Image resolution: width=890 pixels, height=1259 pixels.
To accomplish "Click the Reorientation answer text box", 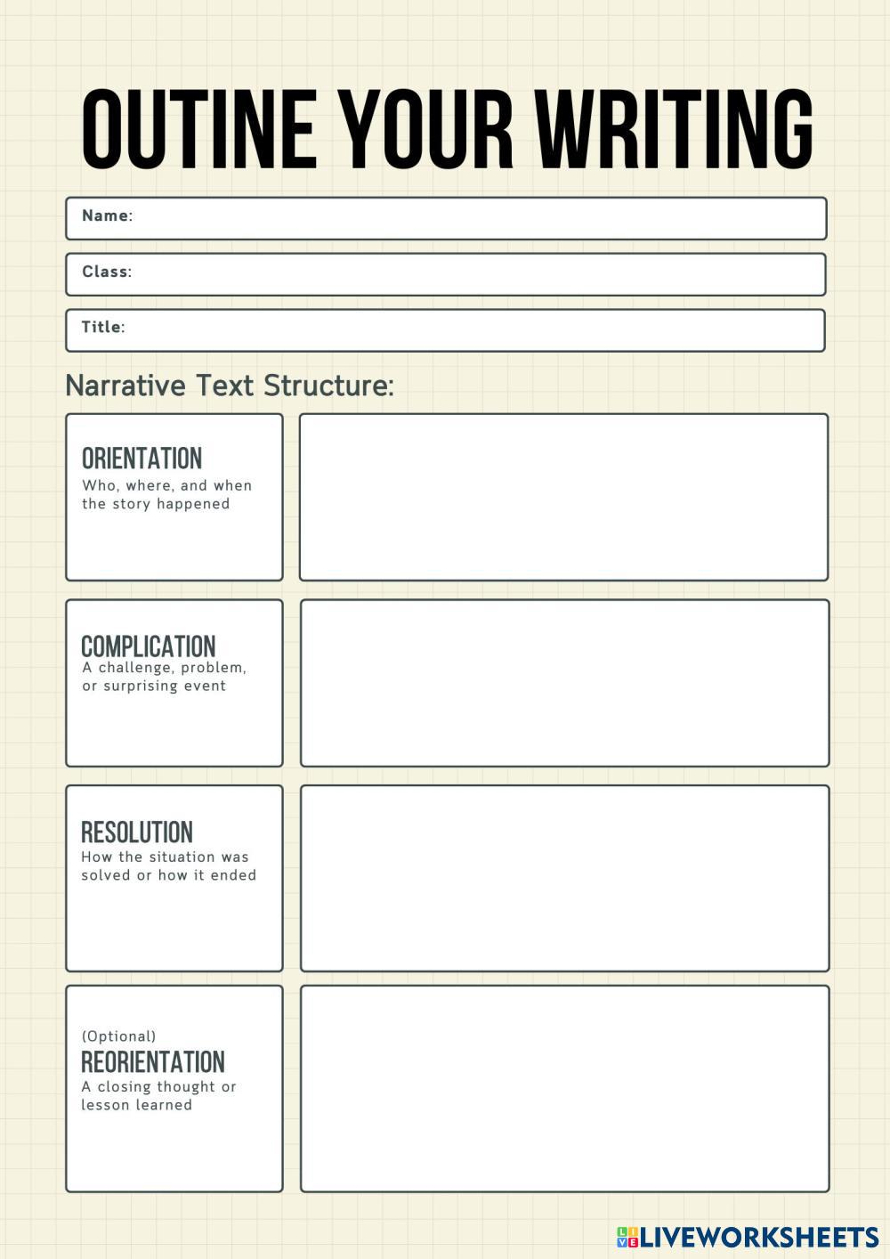I will 564,1088.
